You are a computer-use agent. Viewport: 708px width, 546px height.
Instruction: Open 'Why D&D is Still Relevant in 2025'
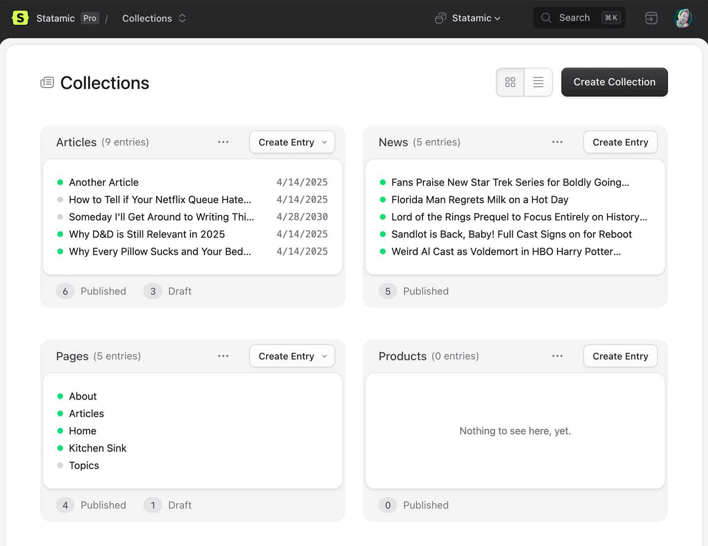coord(147,234)
